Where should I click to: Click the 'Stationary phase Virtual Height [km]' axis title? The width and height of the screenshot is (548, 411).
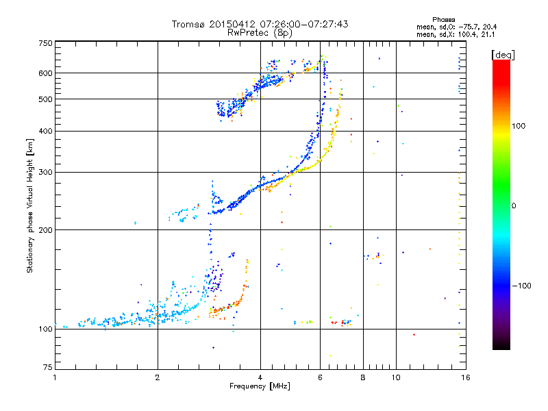pos(29,206)
